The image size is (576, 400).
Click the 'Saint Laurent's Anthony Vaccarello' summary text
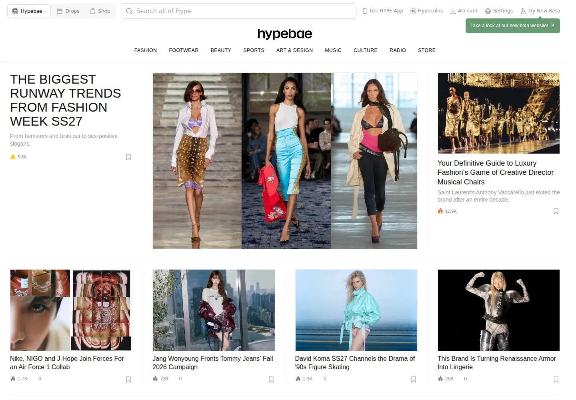point(498,196)
